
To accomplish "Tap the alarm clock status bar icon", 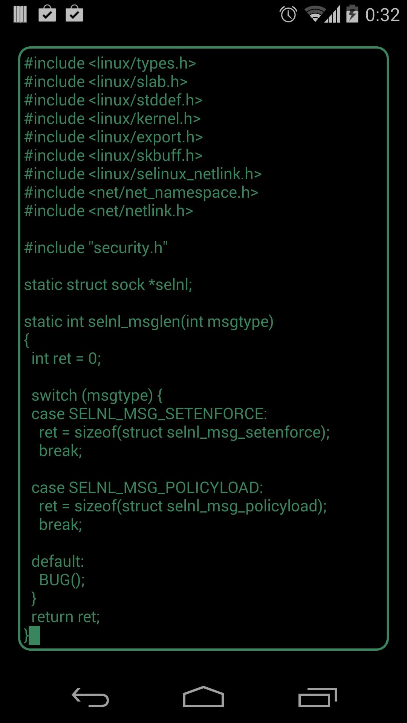I will (288, 14).
